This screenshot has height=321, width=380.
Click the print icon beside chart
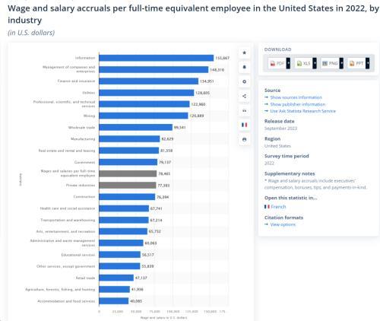click(244, 139)
